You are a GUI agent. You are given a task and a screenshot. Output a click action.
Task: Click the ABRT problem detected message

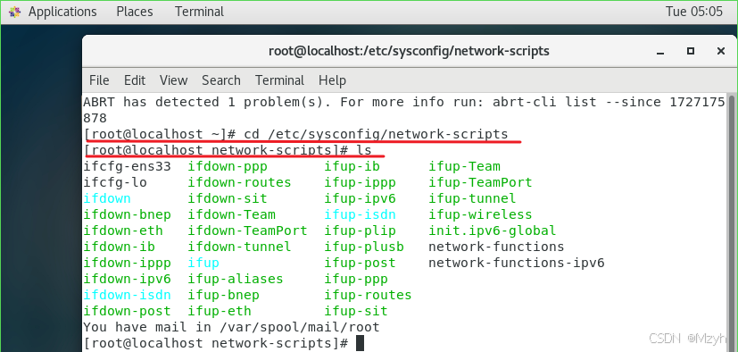tap(404, 110)
